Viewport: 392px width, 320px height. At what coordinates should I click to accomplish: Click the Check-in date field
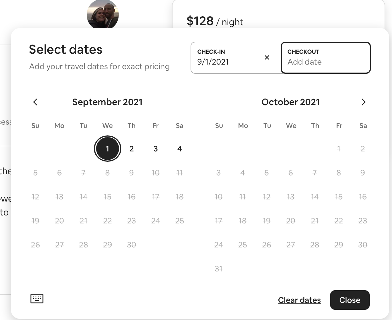point(226,58)
